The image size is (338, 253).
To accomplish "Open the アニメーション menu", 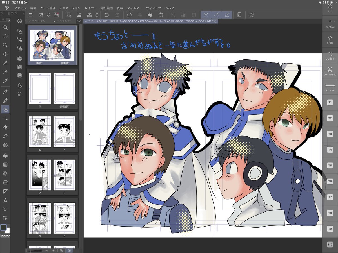I will 70,8.
